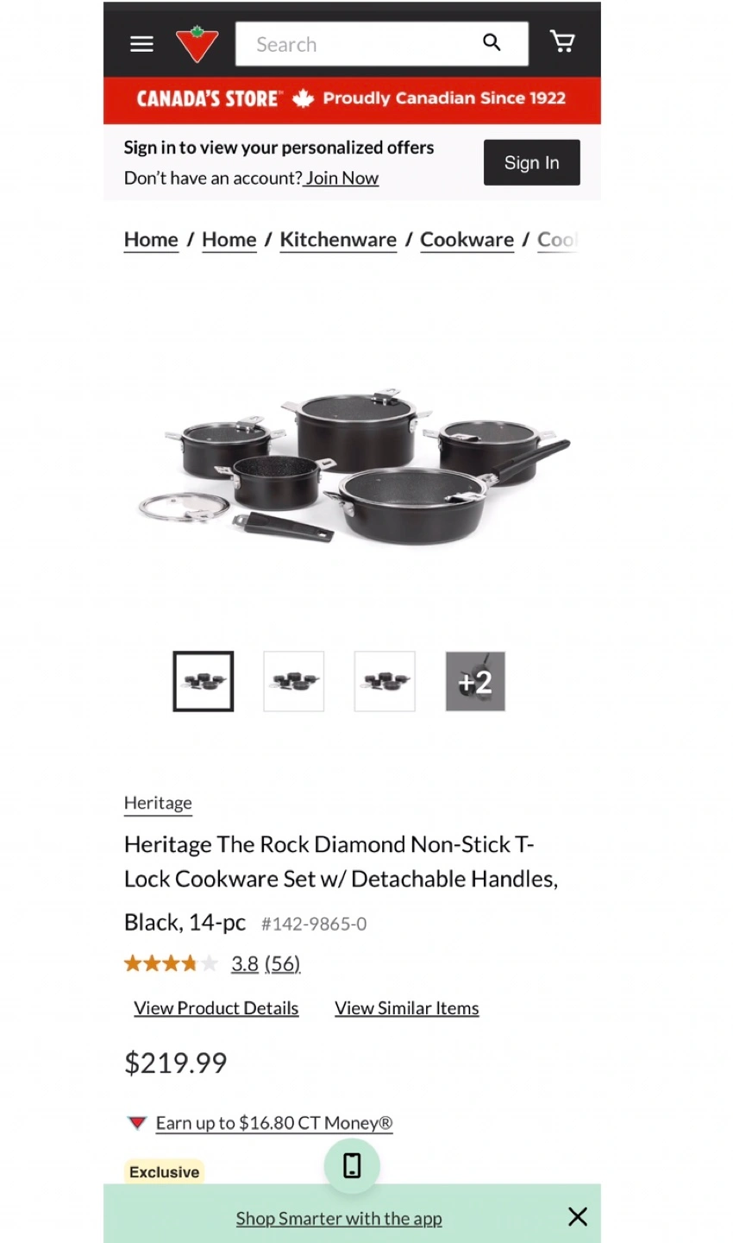Select the third product thumbnail
This screenshot has height=1243, width=733.
pyautogui.click(x=385, y=681)
